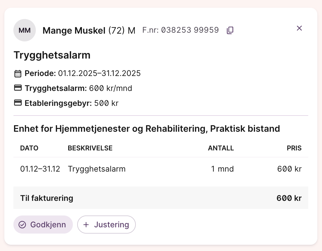Click the BESKRIVELSE column header
The height and width of the screenshot is (251, 322).
coord(90,148)
